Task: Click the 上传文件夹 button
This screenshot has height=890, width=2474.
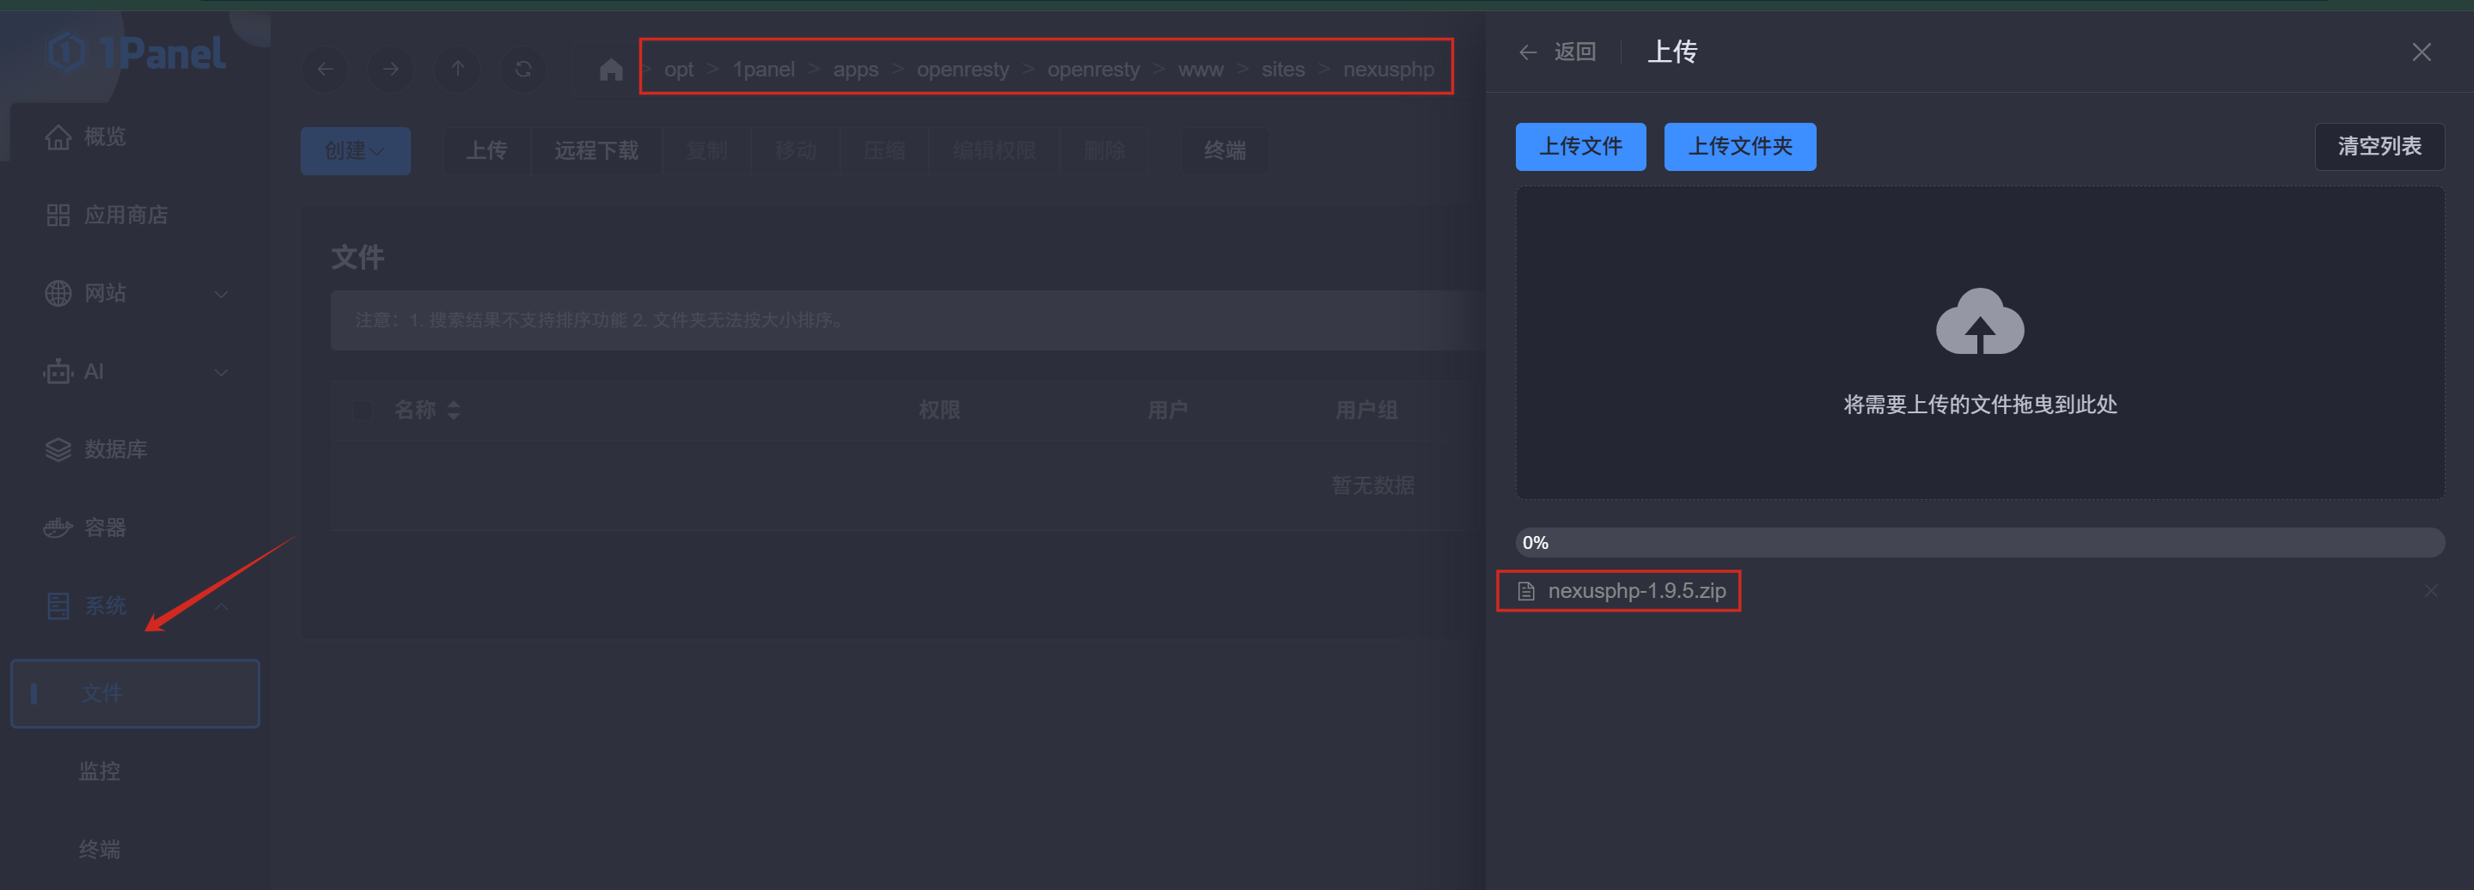Action: pyautogui.click(x=1739, y=147)
